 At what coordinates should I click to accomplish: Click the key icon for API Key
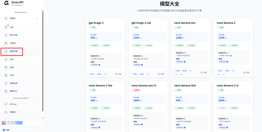coord(6,104)
